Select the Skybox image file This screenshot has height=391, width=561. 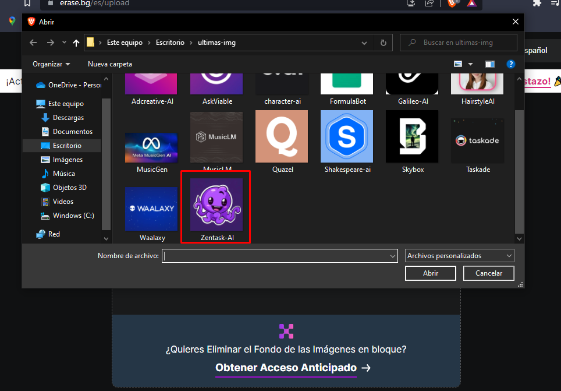tap(412, 142)
